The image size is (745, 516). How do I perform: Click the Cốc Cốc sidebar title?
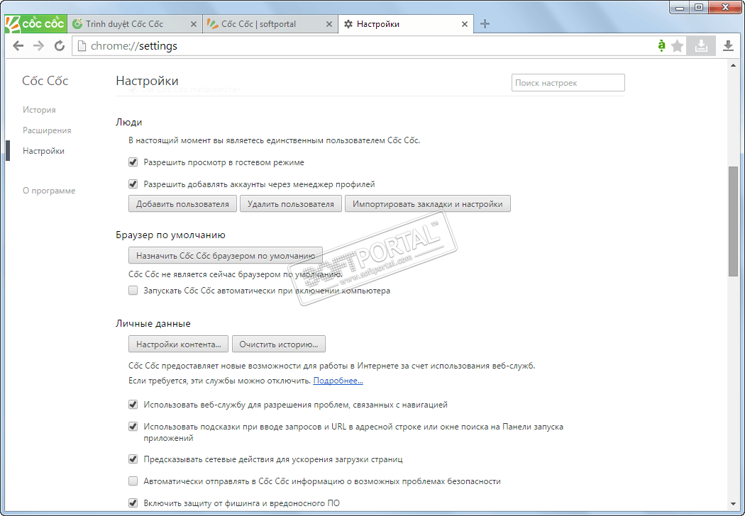(x=45, y=81)
